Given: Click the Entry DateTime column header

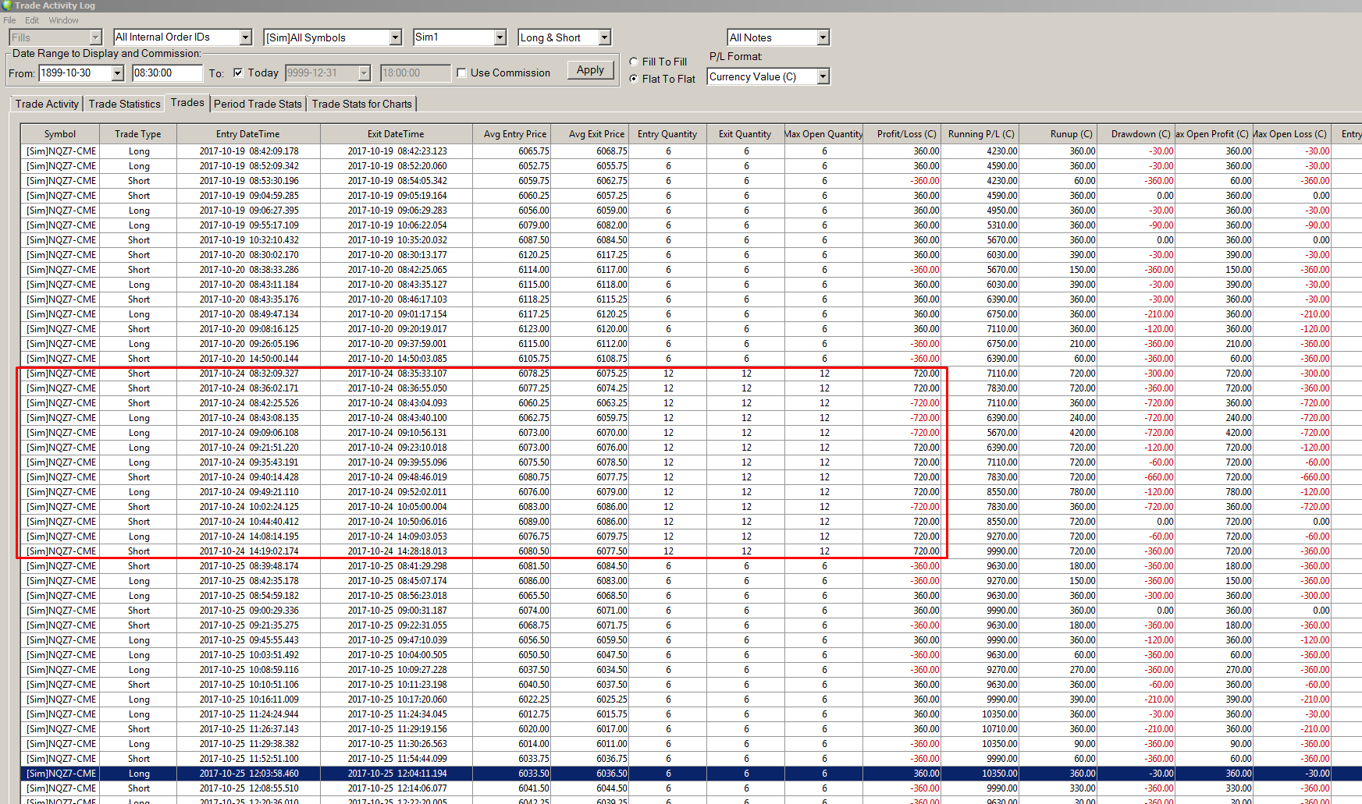Looking at the screenshot, I should coord(247,134).
